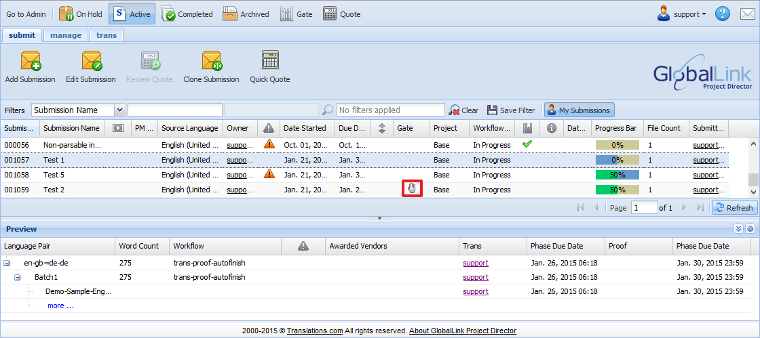Click the progress bar for submission 000056
Screen dimensions: 760x338
617,145
